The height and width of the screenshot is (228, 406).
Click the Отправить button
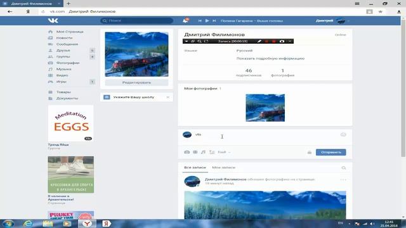[x=331, y=152]
